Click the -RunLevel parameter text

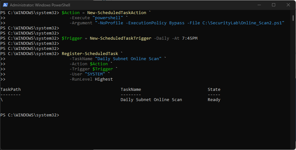[x=81, y=79]
